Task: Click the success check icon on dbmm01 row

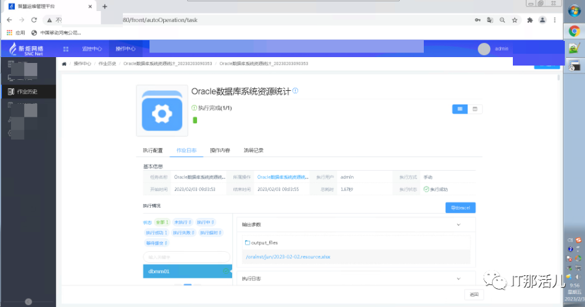Action: [226, 271]
